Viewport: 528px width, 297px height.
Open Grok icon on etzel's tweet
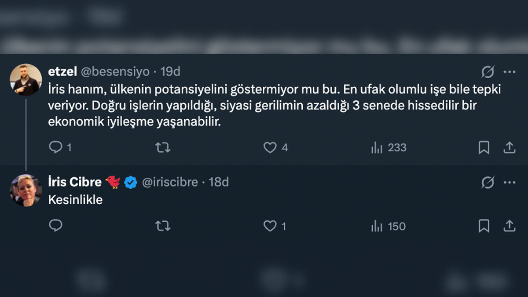(488, 72)
